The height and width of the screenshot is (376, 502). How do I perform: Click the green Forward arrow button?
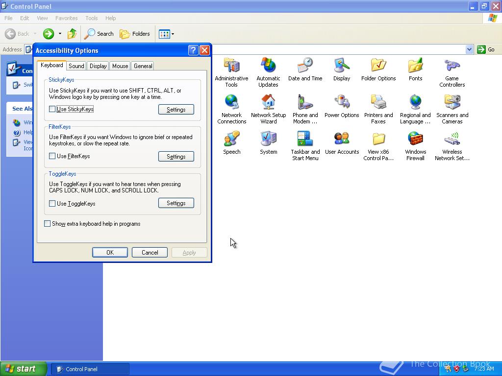click(x=49, y=34)
